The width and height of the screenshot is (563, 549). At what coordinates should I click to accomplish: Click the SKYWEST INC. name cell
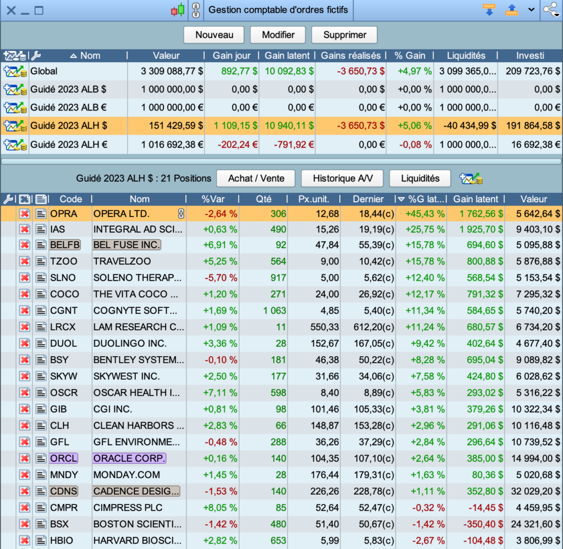[x=139, y=376]
